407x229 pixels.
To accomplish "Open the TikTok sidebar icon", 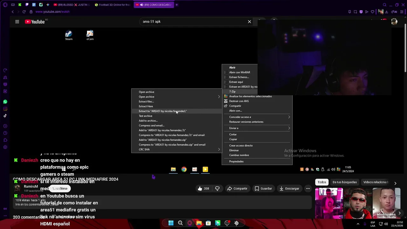I will click(x=5, y=116).
